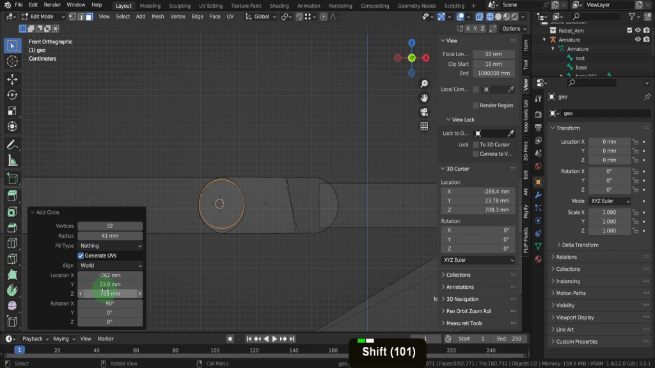This screenshot has width=655, height=368.
Task: Open the Mesh menu
Action: (157, 17)
